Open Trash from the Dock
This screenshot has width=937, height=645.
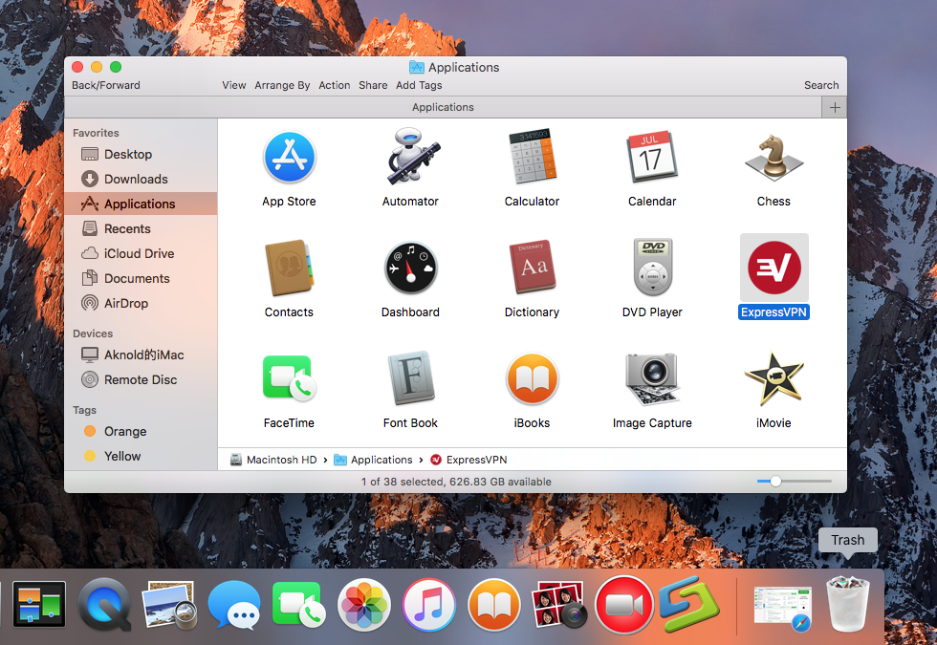pos(847,604)
